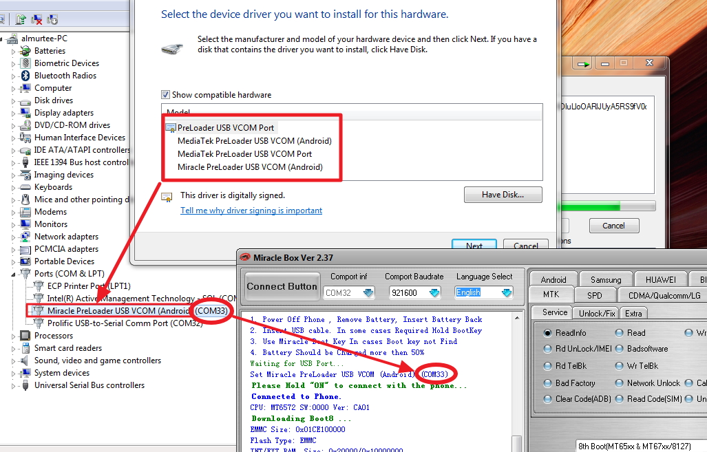Select the Badsoftware radio option
This screenshot has height=452, width=707.
[x=619, y=349]
